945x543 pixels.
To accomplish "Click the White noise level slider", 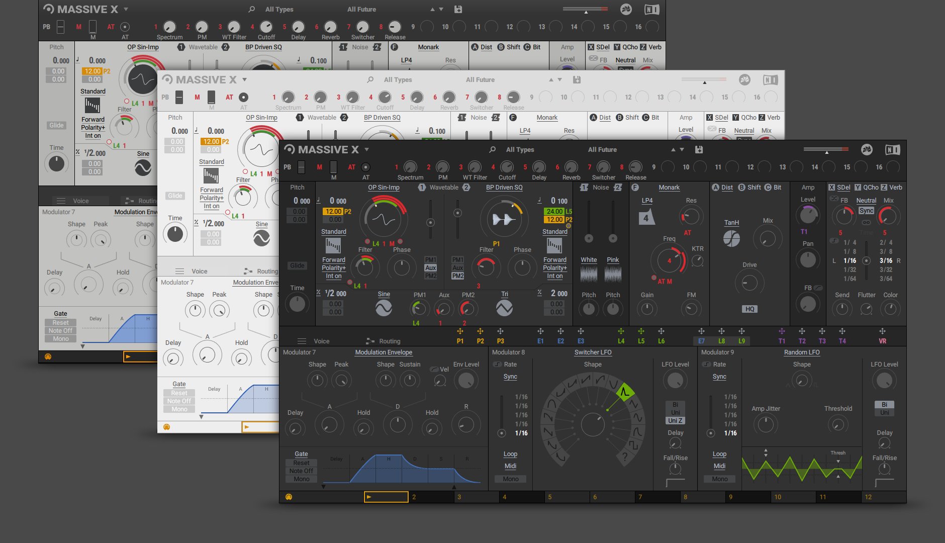I will pyautogui.click(x=589, y=238).
